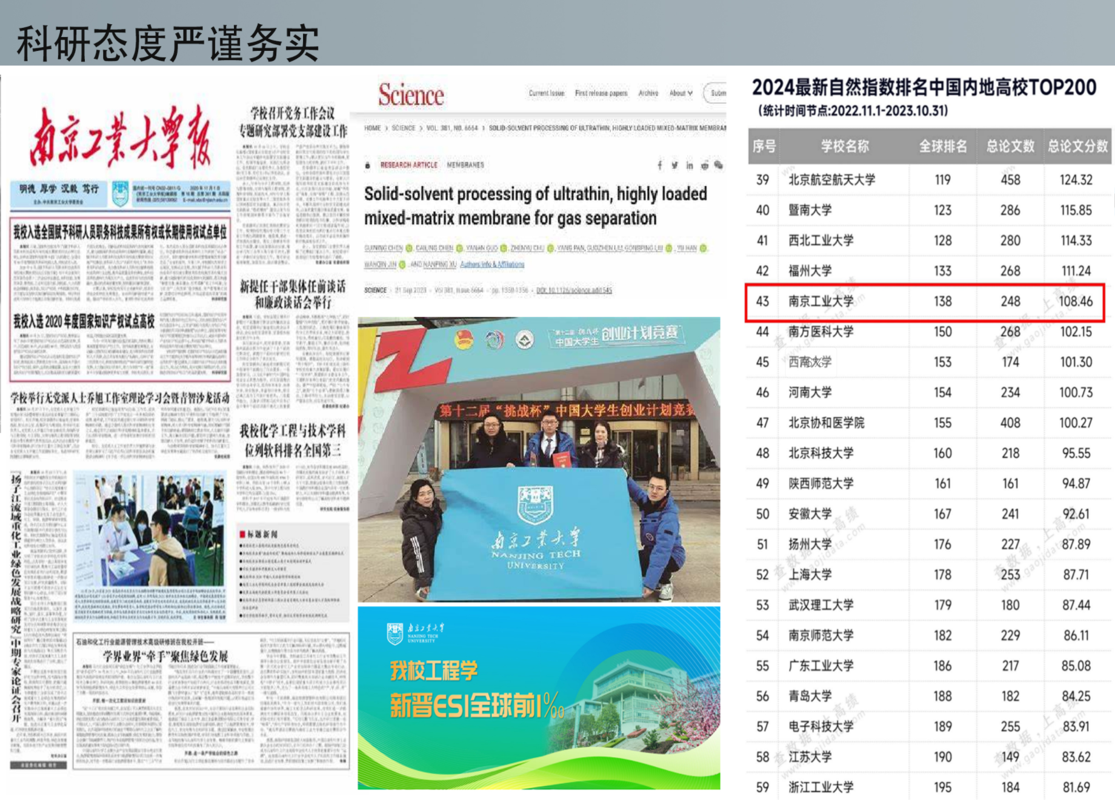Click headline 我校化学工程与技术学科位列软科排名全国第三
Image resolution: width=1115 pixels, height=802 pixels.
pos(293,440)
